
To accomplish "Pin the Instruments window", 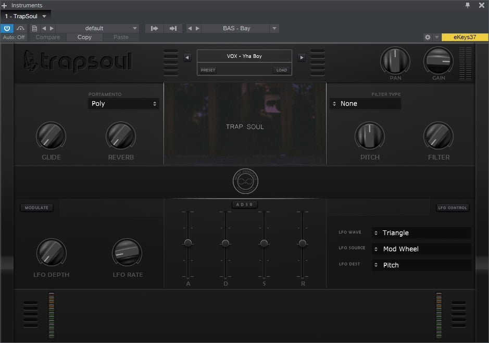I will tap(468, 5).
